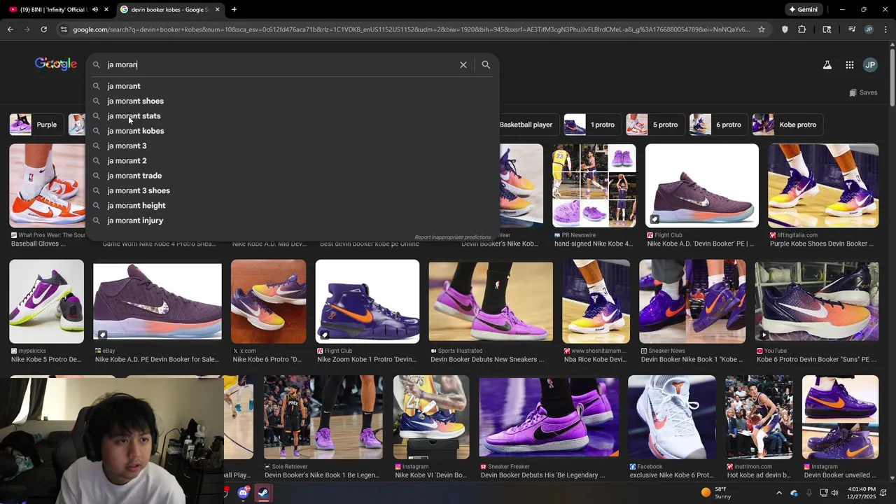Open the media controls icon in toolbar

tap(852, 29)
